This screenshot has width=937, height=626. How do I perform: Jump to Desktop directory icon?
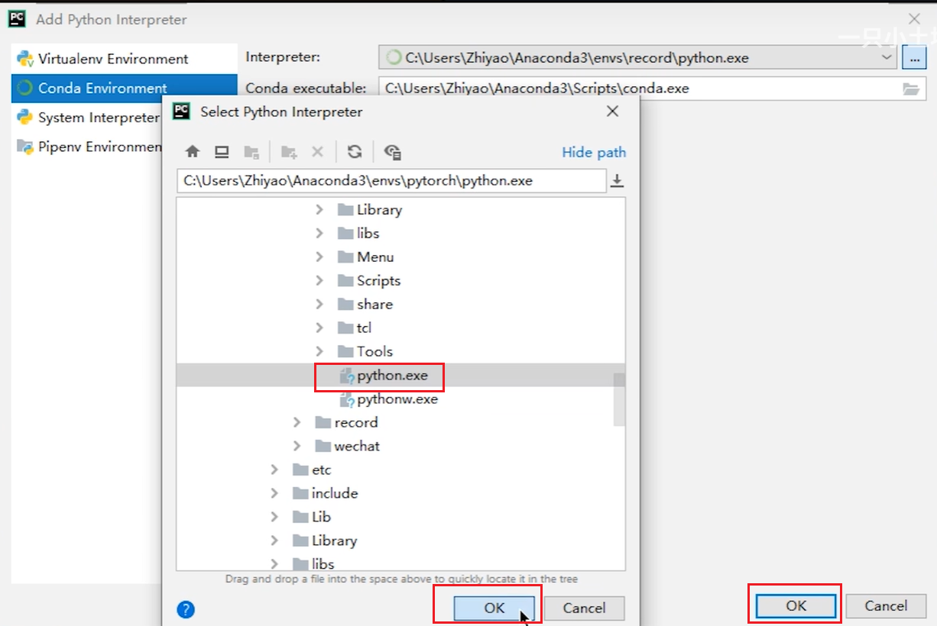click(222, 152)
